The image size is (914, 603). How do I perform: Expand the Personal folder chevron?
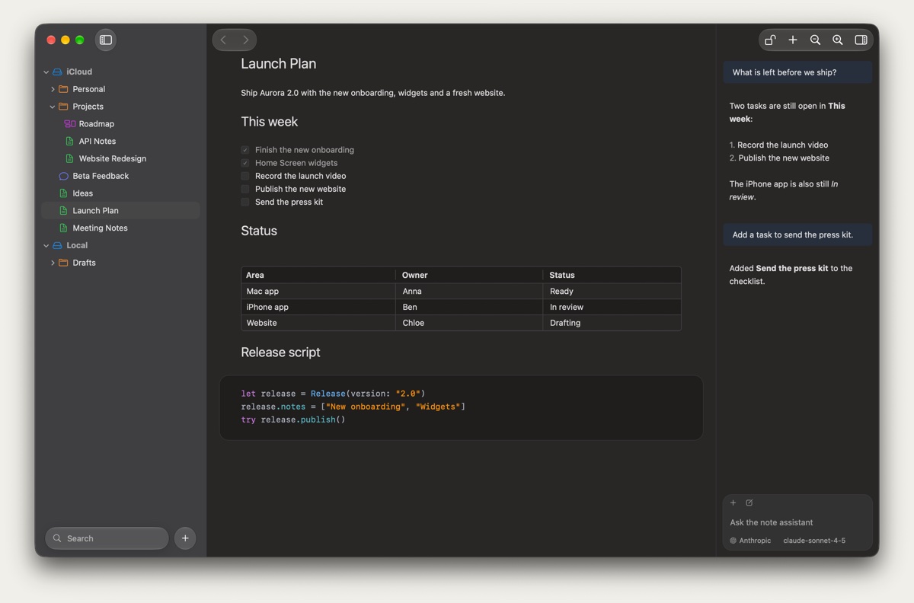[x=53, y=89]
